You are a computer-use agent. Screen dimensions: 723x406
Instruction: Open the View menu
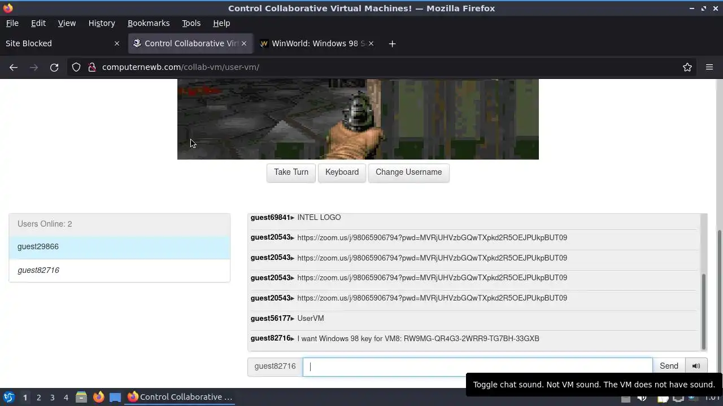(x=67, y=23)
